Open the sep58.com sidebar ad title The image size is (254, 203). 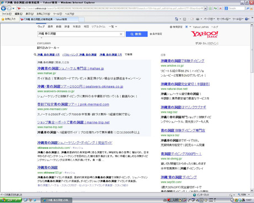[179, 177]
